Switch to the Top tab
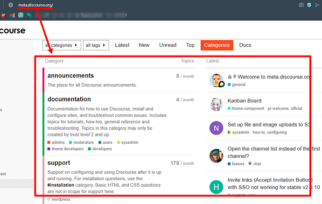This screenshot has width=322, height=204. [x=190, y=45]
